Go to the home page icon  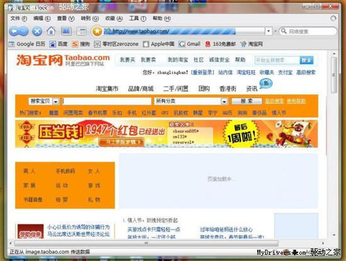pyautogui.click(x=51, y=31)
